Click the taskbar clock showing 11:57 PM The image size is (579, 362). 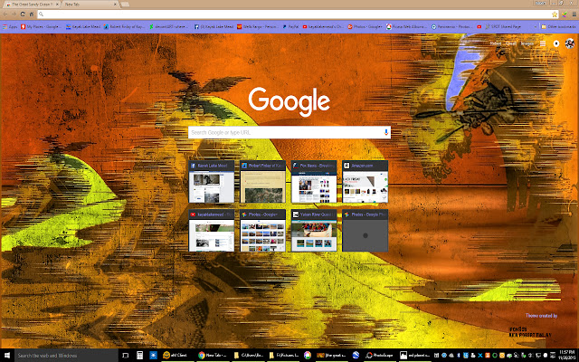tap(567, 356)
